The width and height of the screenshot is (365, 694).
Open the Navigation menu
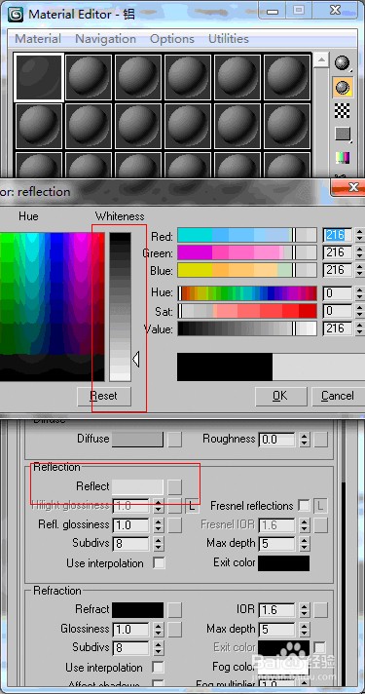(106, 39)
